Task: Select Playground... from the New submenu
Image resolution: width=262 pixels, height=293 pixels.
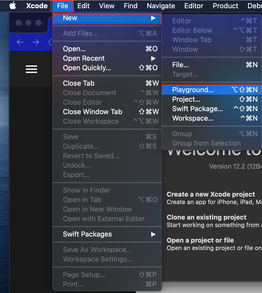Action: 212,90
